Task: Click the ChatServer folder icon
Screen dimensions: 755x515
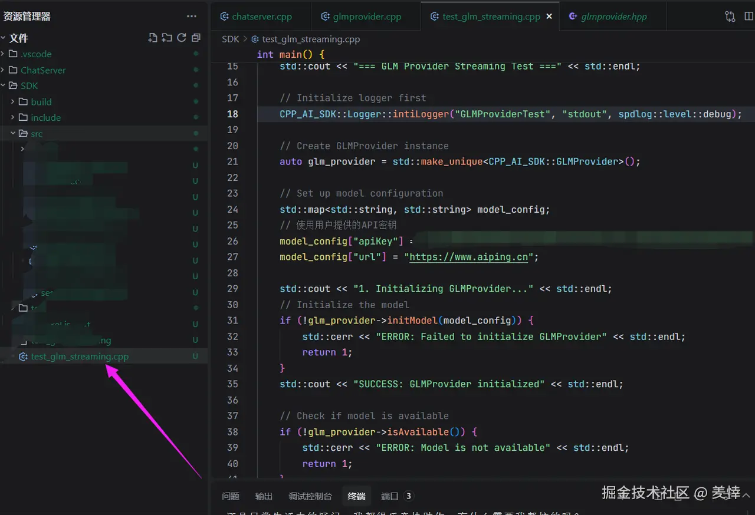Action: tap(14, 70)
